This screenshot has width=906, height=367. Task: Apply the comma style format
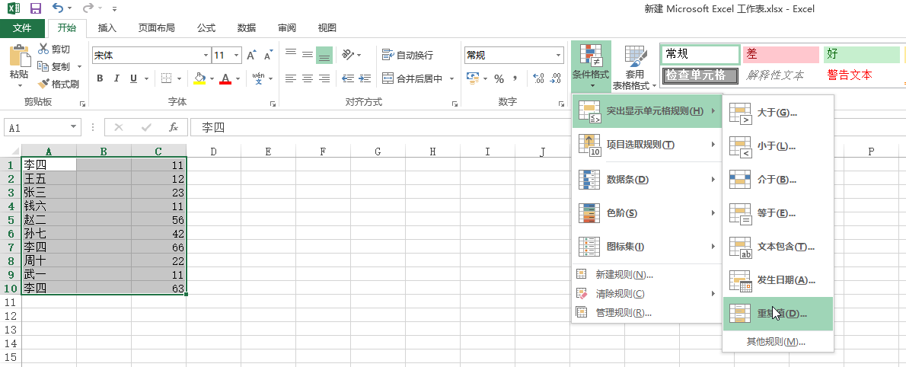tap(514, 78)
